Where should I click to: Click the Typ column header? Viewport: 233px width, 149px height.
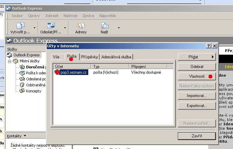pos(110,67)
